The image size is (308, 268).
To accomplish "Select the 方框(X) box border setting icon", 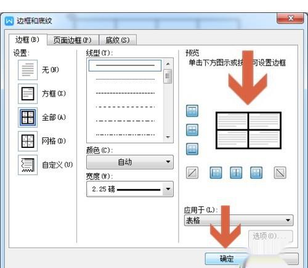I will coord(28,94).
